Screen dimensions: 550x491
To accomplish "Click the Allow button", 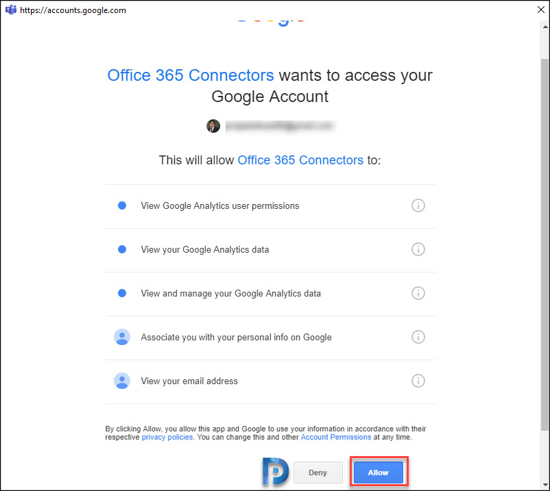I will point(378,473).
